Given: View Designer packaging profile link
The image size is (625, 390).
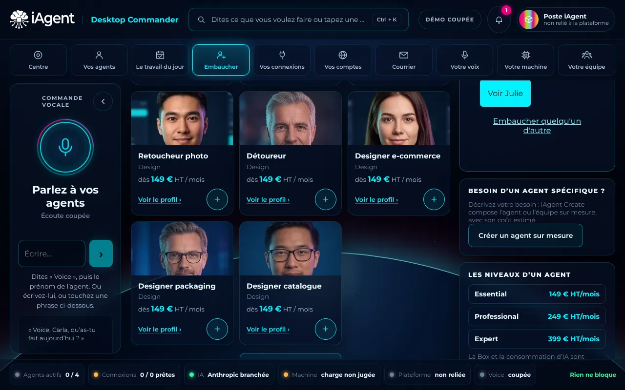Looking at the screenshot, I should coord(160,329).
